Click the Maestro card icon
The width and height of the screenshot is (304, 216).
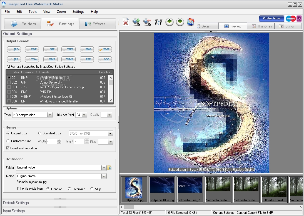point(291,19)
